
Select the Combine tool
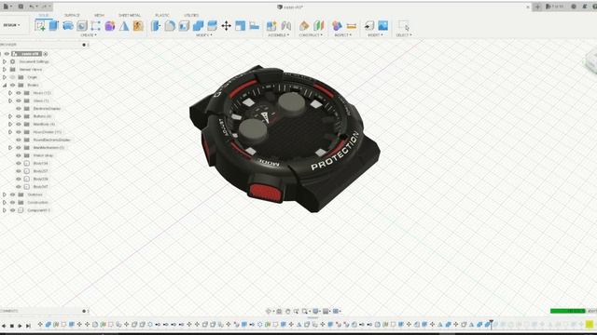[x=198, y=25]
